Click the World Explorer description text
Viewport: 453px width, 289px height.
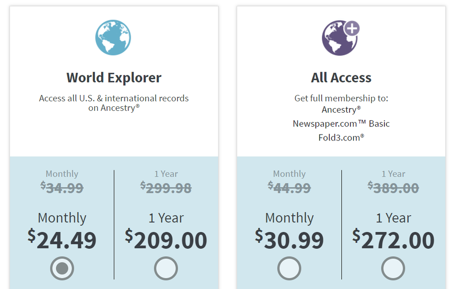point(113,103)
